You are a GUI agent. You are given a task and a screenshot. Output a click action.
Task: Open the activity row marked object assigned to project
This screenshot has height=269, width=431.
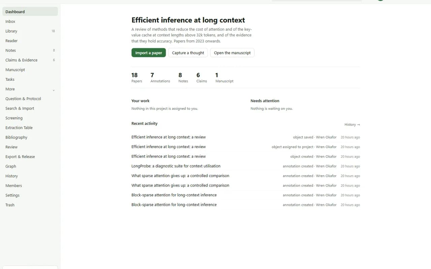tap(245, 147)
